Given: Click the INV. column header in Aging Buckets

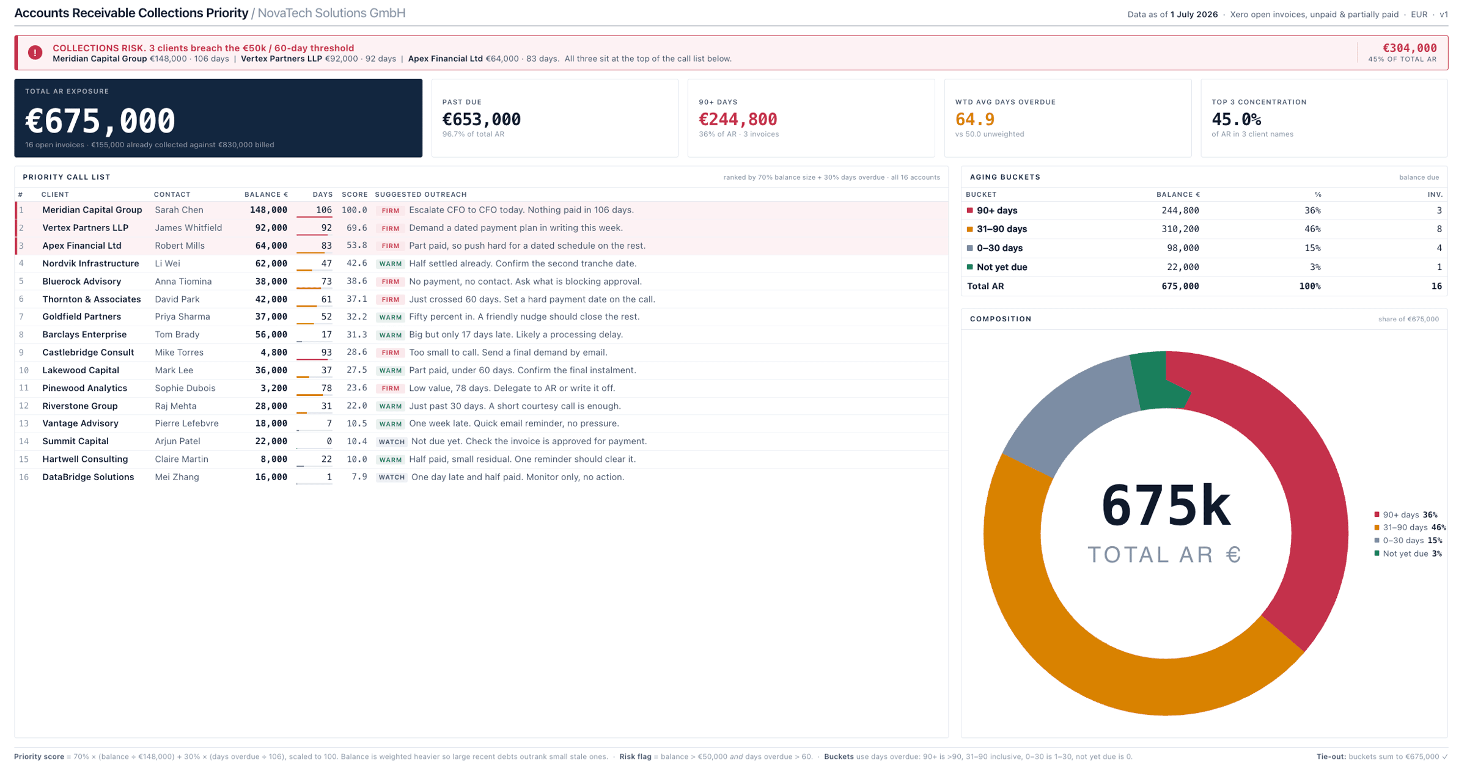Looking at the screenshot, I should (x=1435, y=194).
